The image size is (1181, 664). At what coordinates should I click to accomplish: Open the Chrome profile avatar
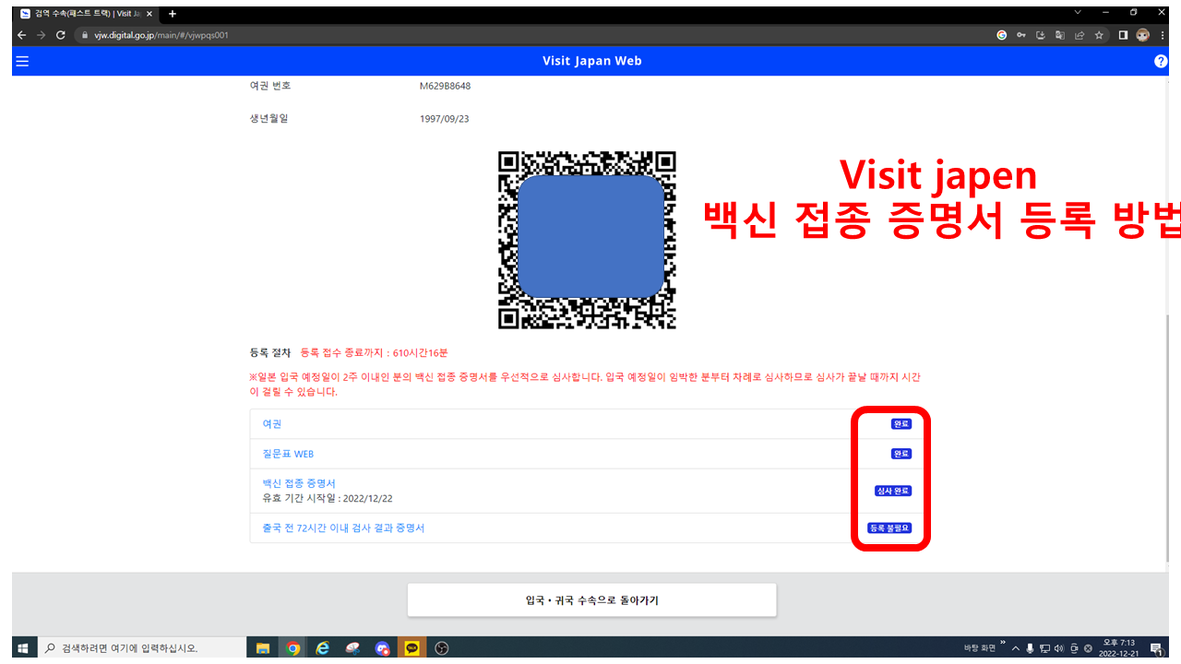tap(1142, 35)
